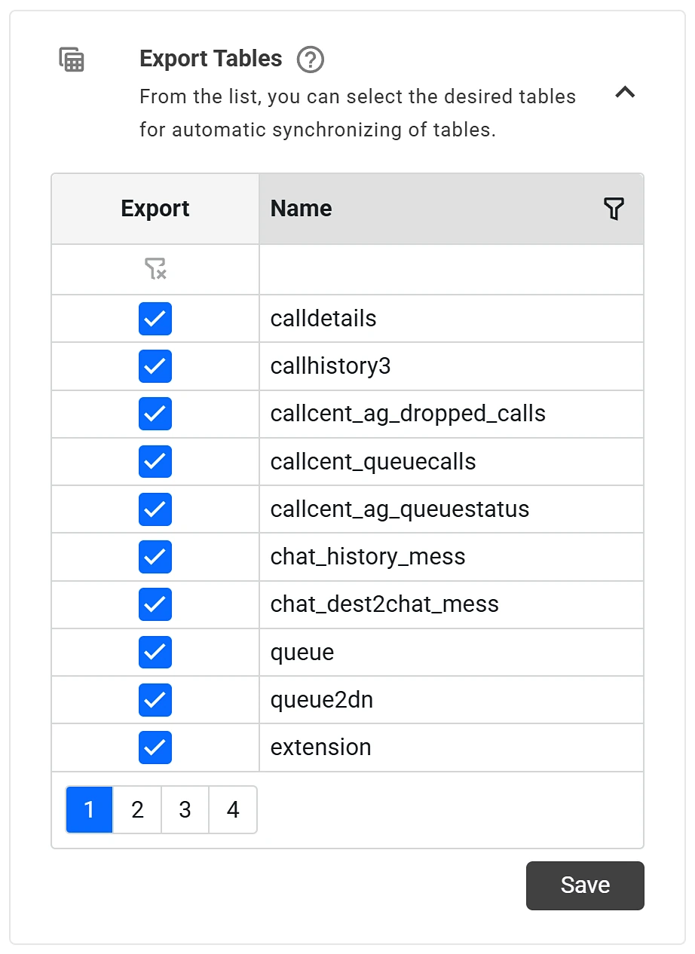Click the Save button

coord(585,885)
